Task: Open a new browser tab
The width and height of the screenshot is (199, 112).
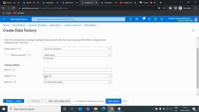Action: [160, 3]
